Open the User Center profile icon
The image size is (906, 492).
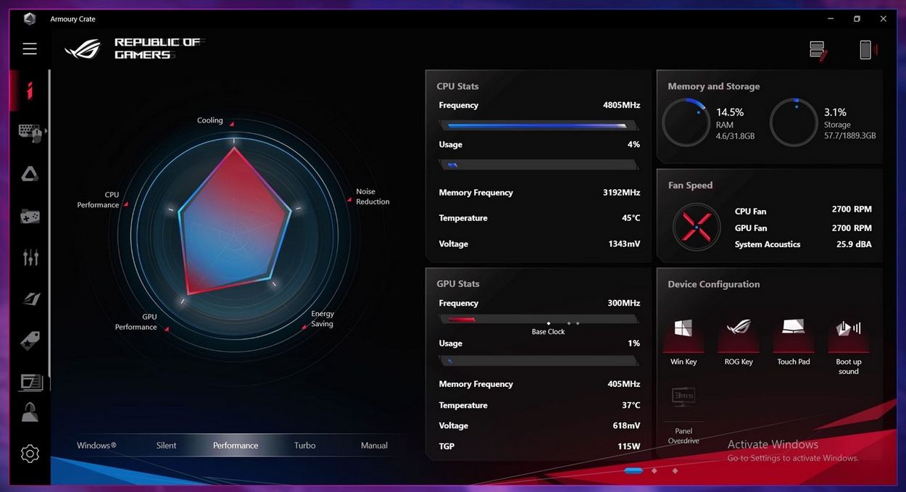[30, 412]
